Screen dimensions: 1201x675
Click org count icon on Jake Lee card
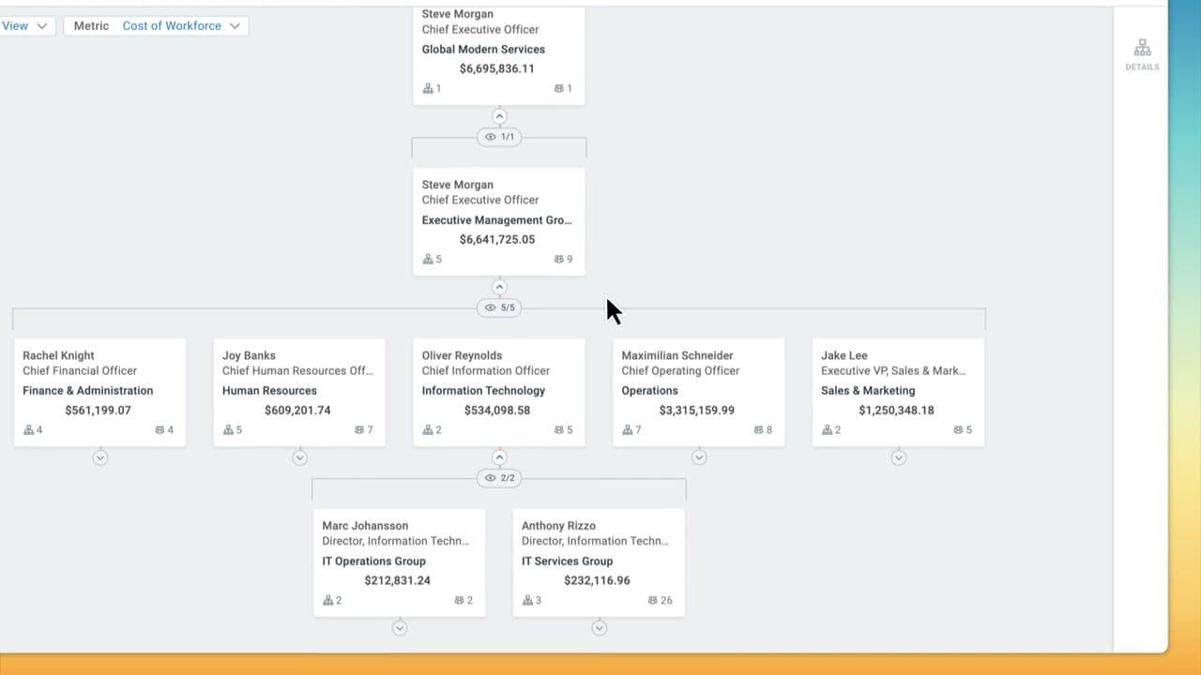point(828,430)
